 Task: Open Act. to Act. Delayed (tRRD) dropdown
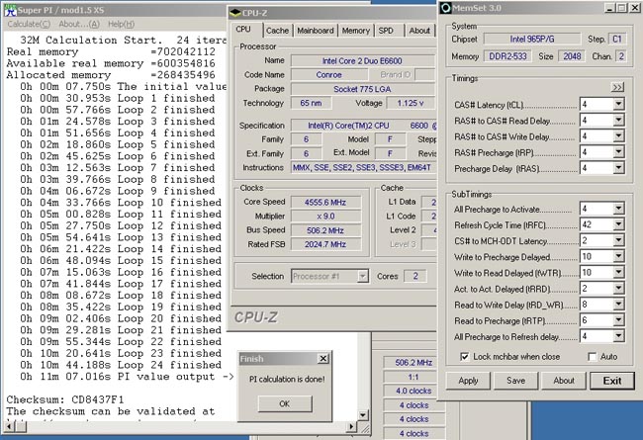coord(618,289)
